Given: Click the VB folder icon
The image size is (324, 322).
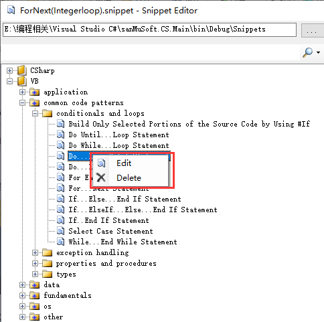Looking at the screenshot, I should (x=22, y=81).
